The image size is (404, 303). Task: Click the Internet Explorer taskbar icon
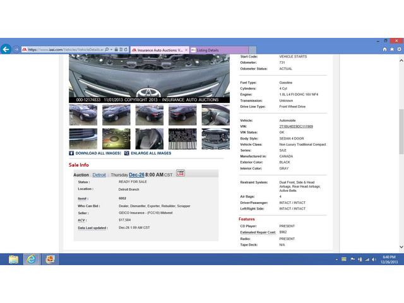tap(31, 259)
